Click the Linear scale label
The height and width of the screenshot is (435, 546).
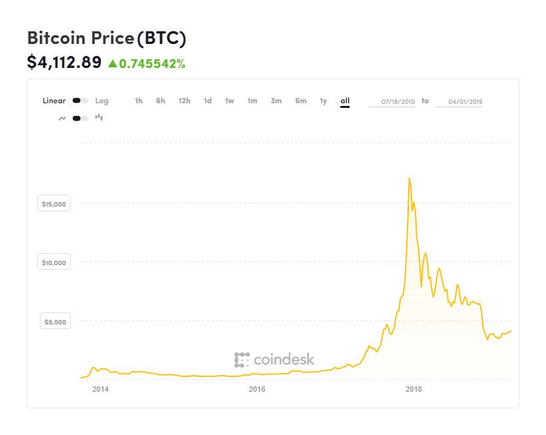tap(54, 101)
